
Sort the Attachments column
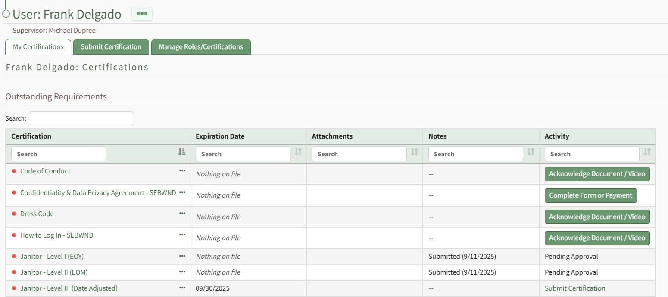click(x=415, y=152)
